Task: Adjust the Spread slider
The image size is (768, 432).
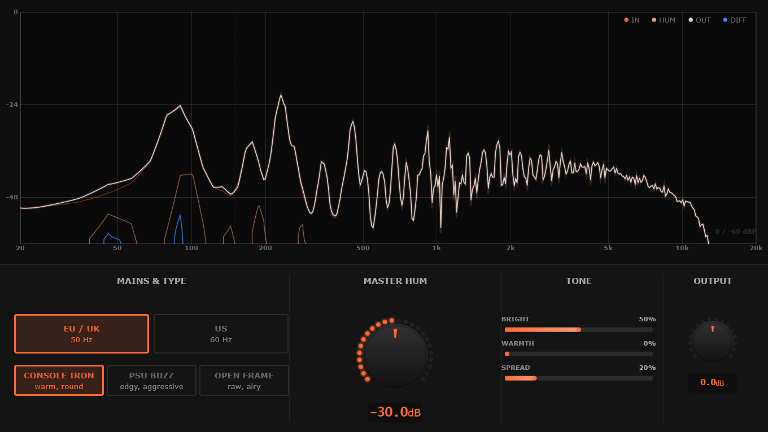Action: (x=578, y=378)
